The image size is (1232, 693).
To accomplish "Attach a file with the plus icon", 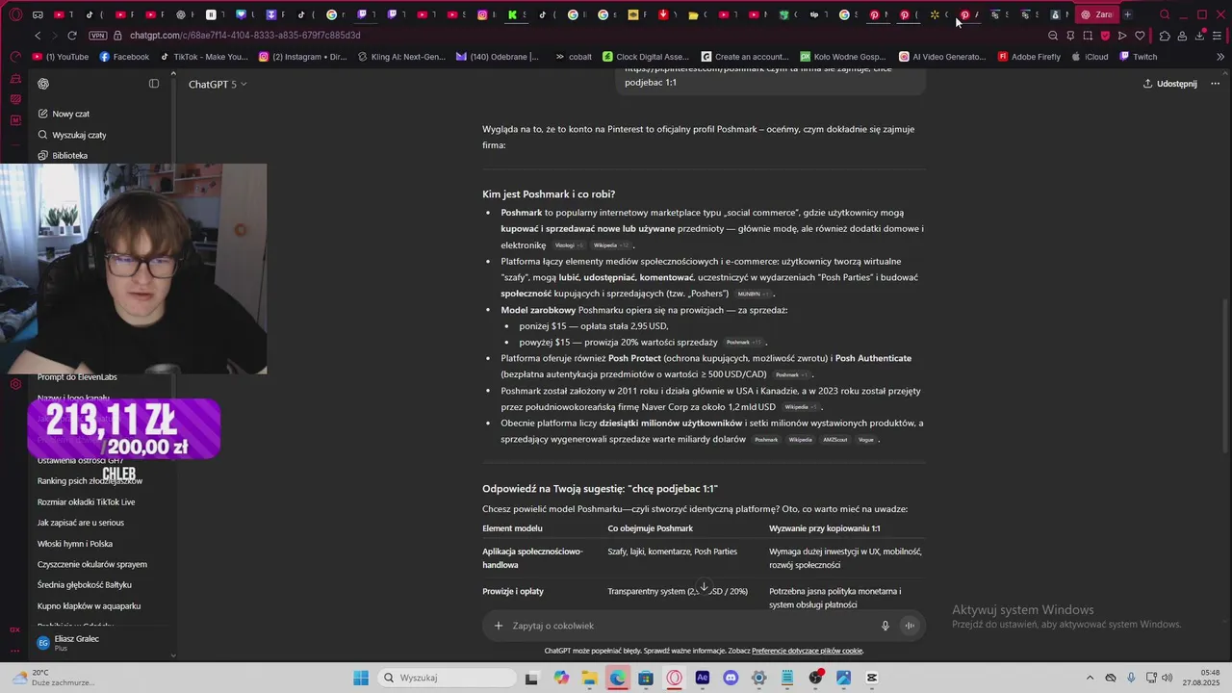I will tap(499, 626).
